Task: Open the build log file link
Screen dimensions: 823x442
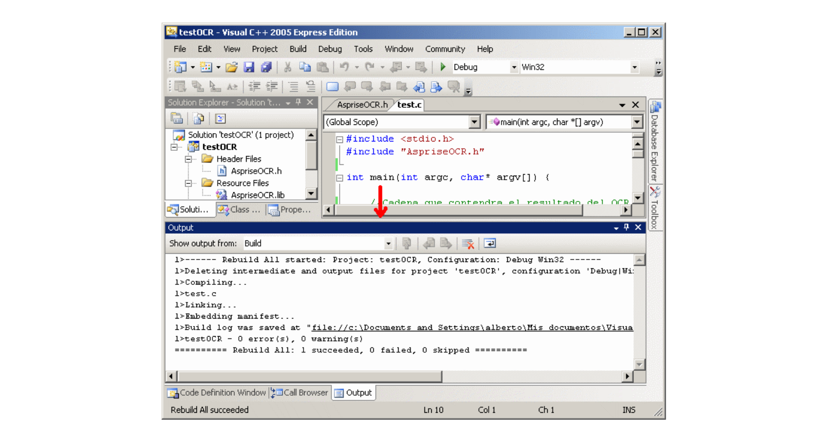Action: click(472, 328)
